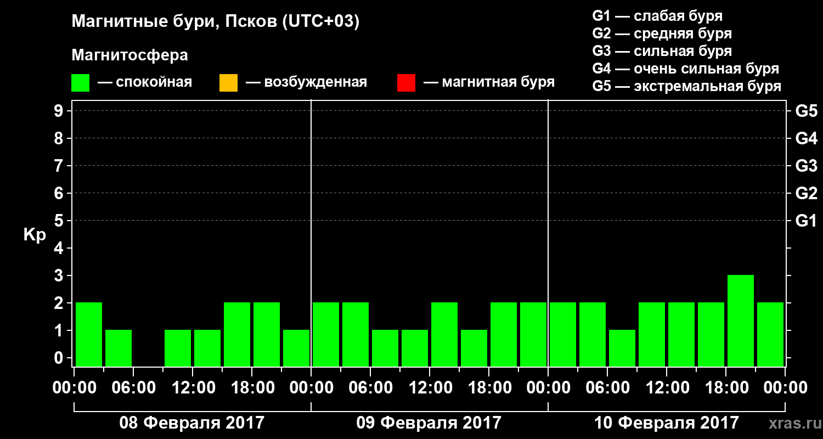
Task: Click the G3 label on right axis
Action: click(x=807, y=166)
